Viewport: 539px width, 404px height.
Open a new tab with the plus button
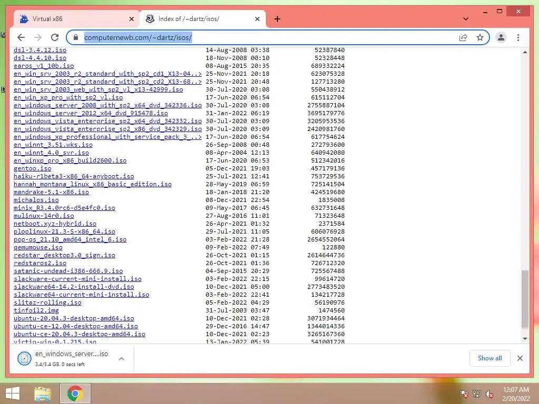pos(277,19)
